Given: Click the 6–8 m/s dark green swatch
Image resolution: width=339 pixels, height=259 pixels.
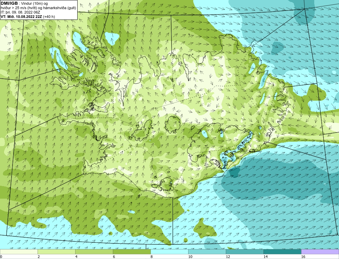Looking at the screenshot, I should 132,252.
